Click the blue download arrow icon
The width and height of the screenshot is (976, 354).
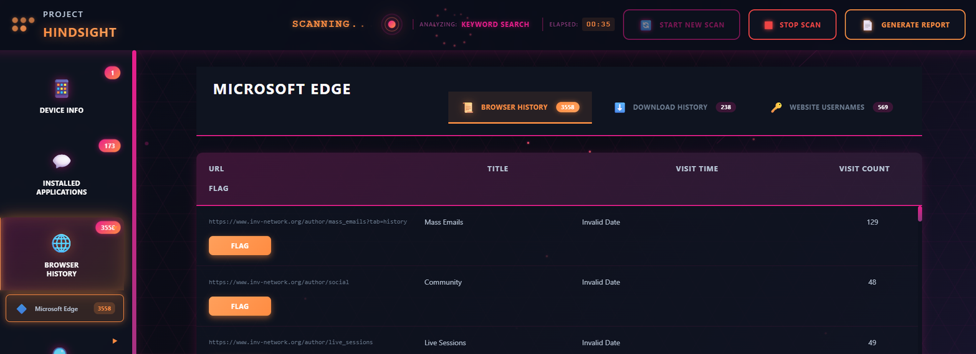click(x=620, y=107)
